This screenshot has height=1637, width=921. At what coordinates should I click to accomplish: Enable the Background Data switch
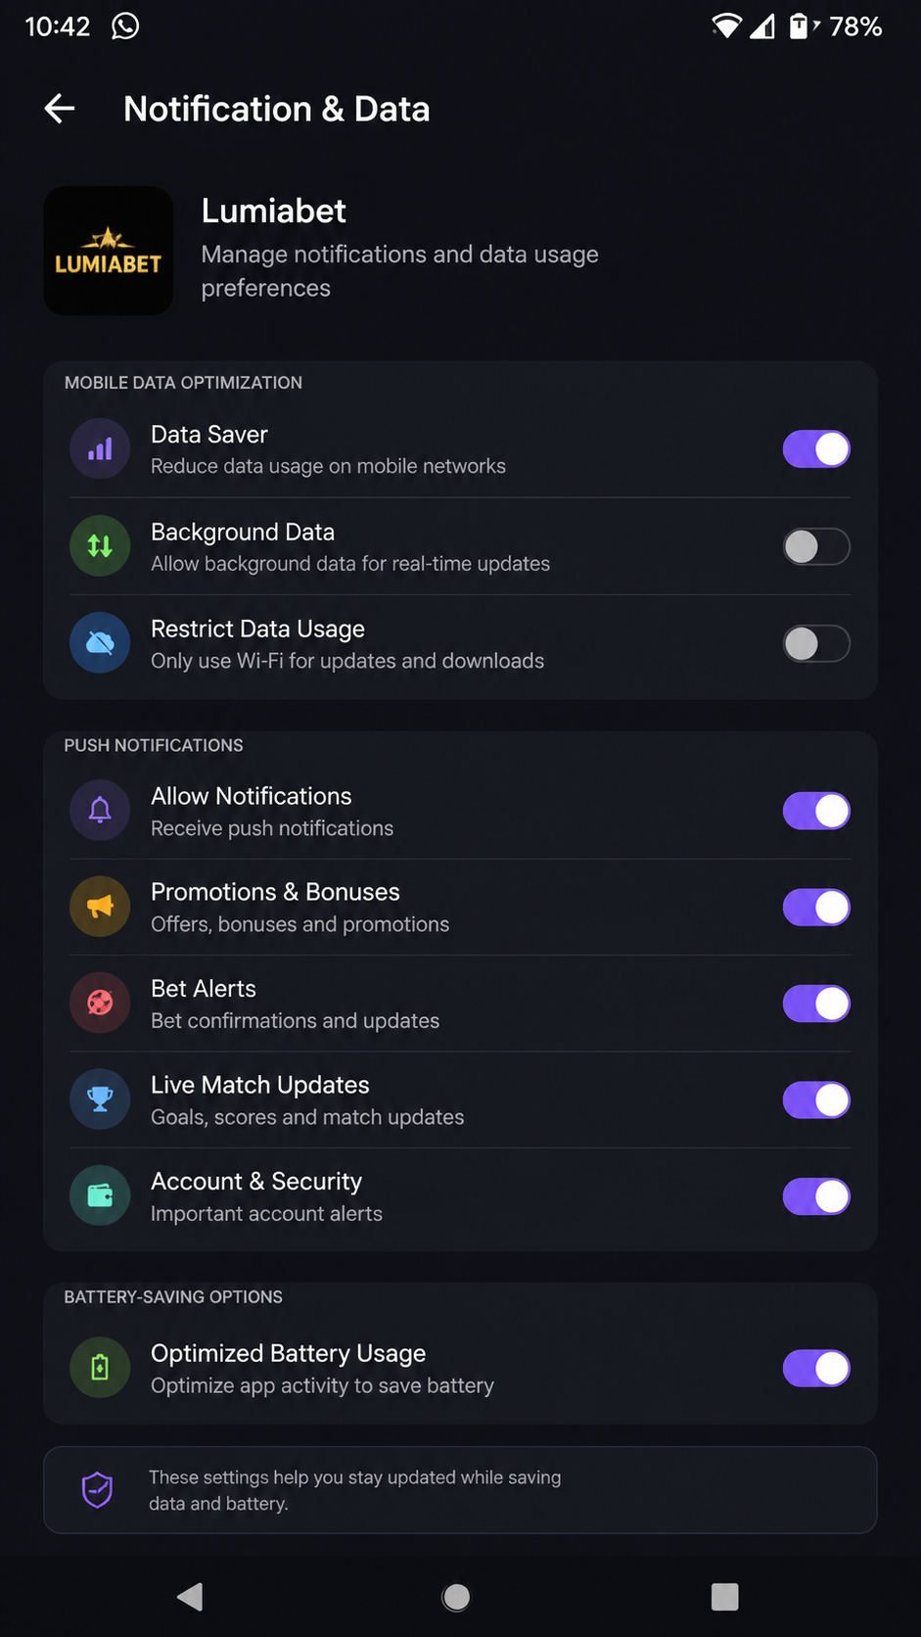[816, 546]
